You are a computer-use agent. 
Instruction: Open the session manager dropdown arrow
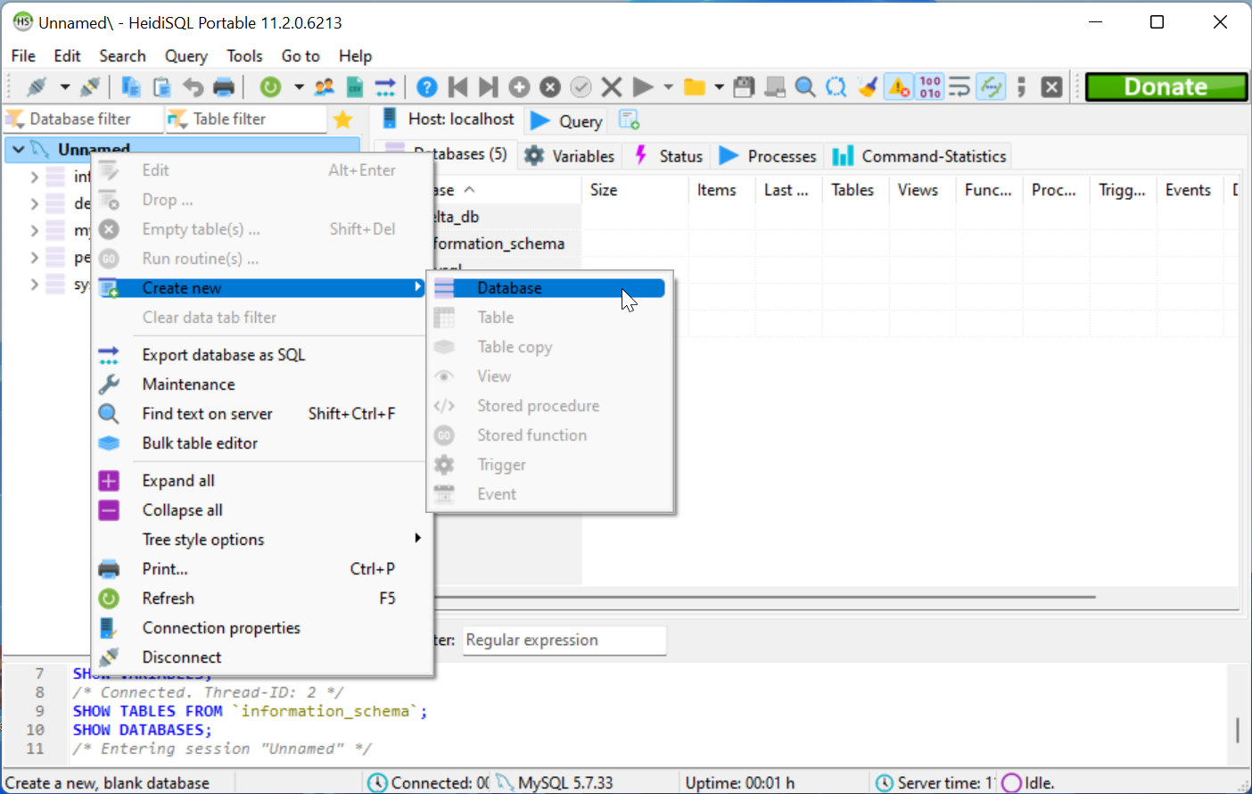[x=65, y=87]
